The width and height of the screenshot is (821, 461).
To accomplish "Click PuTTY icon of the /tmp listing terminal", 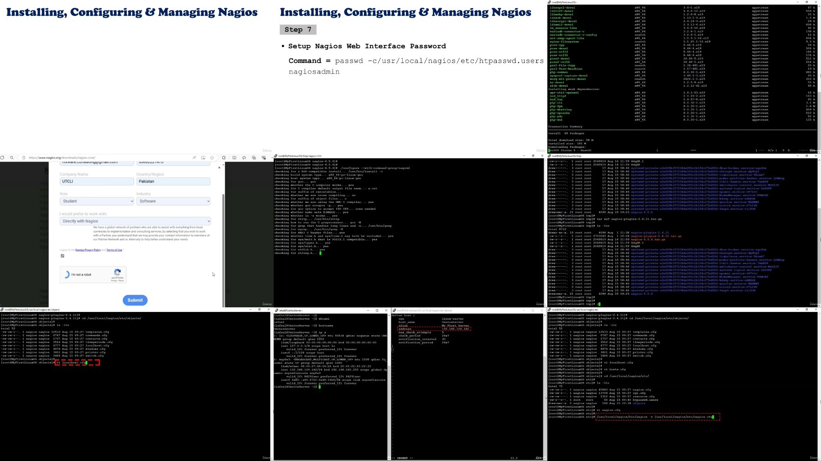I will [x=550, y=156].
